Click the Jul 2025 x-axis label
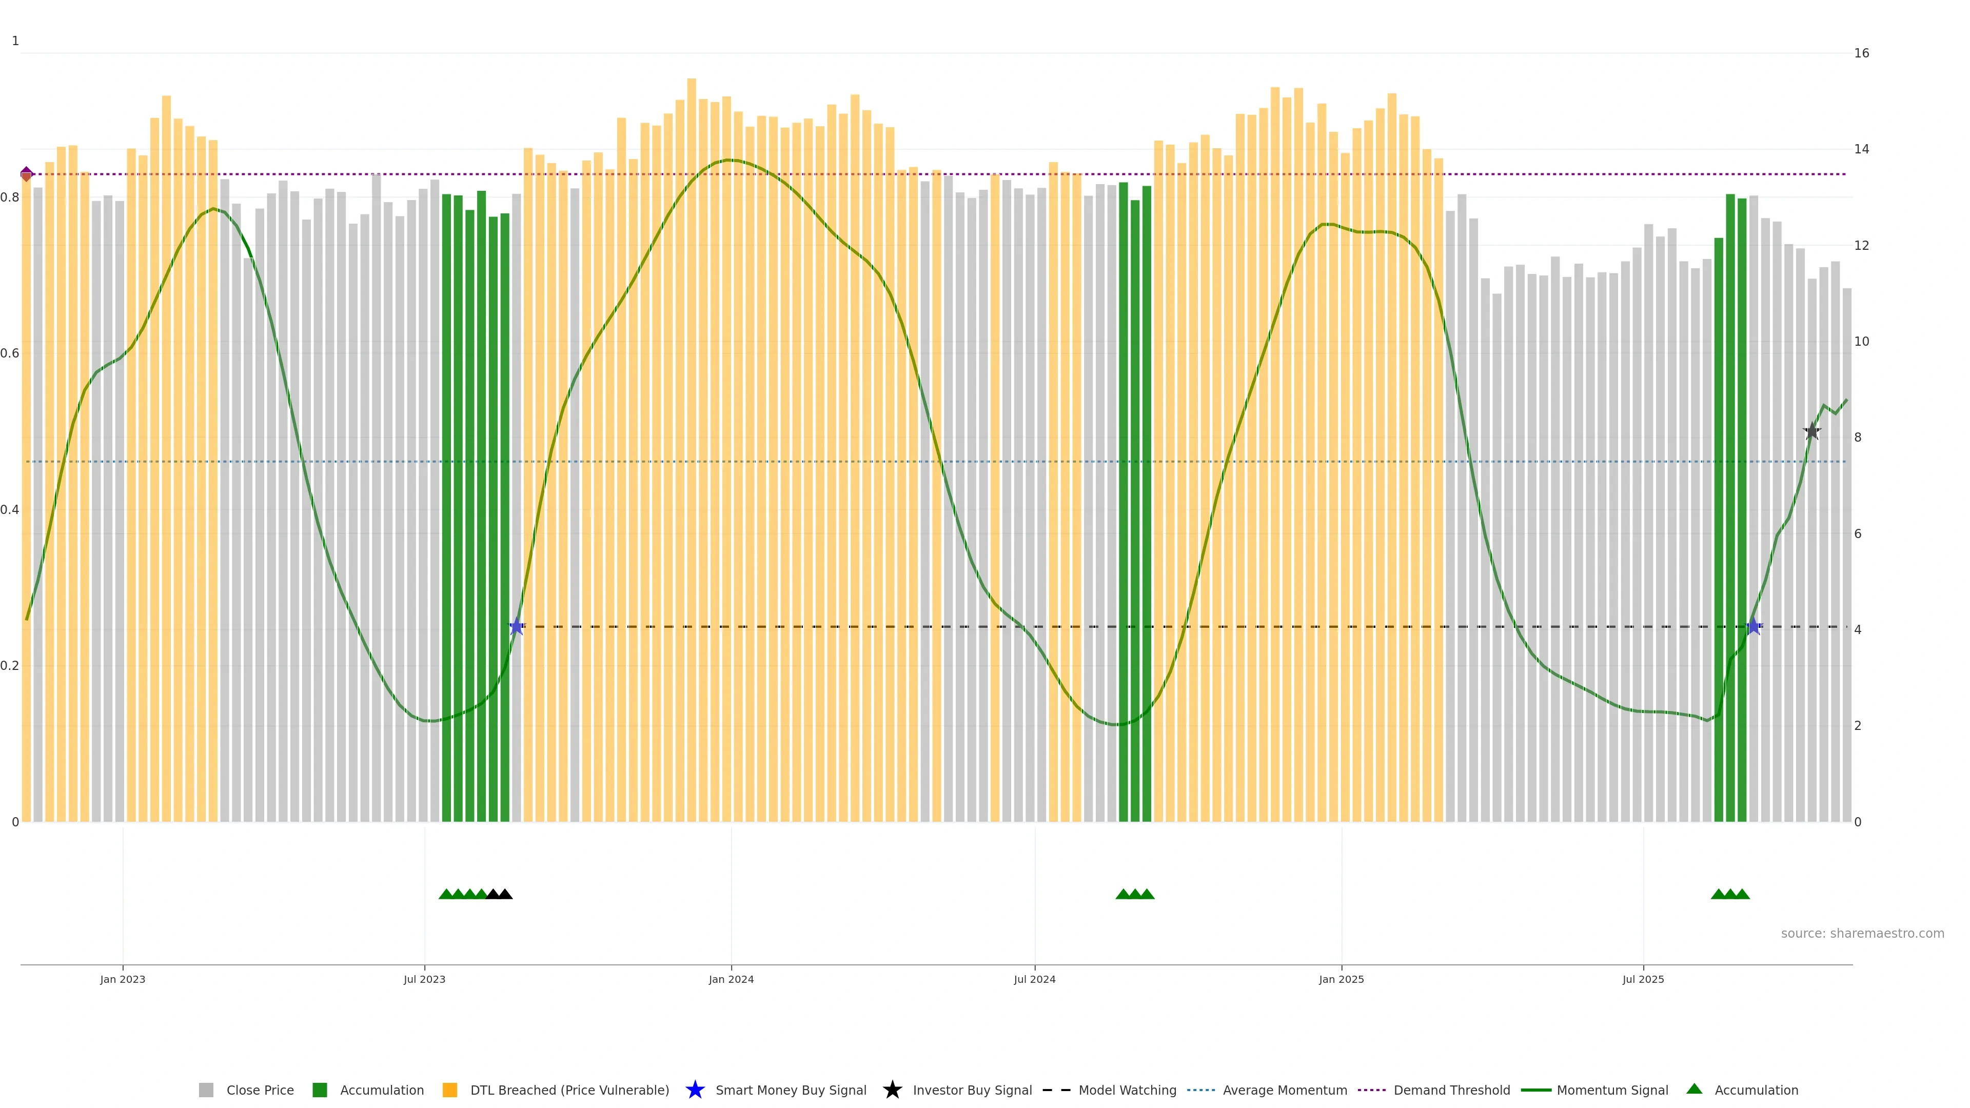Screen dimensions: 1970x1108 coord(1643,980)
